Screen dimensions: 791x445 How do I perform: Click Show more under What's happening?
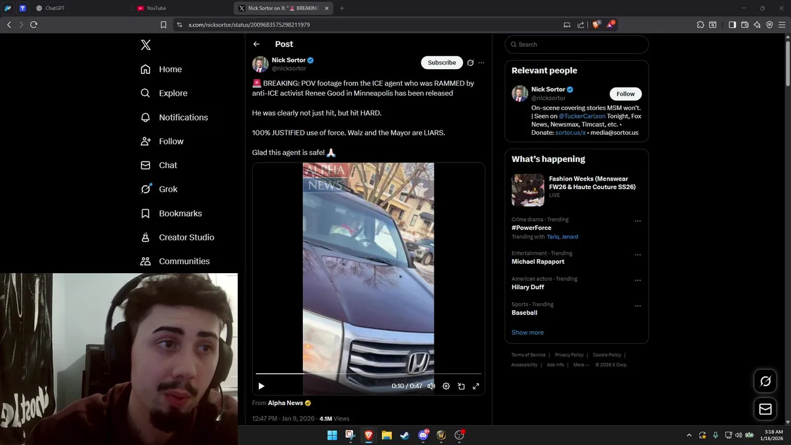[x=528, y=333]
